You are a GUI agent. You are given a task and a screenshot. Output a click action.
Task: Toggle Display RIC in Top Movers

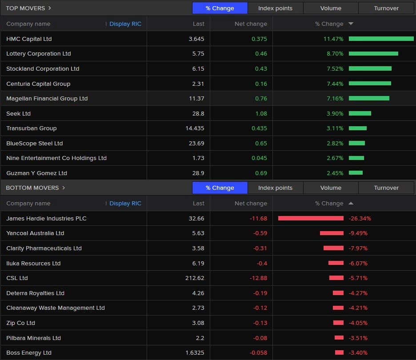[x=125, y=24]
